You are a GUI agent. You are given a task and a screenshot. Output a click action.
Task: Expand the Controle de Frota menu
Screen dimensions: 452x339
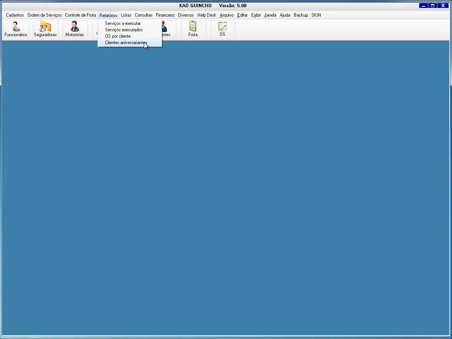click(81, 15)
